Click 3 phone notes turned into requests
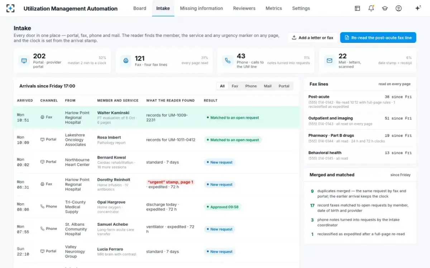The height and width of the screenshot is (268, 430). tap(360, 222)
